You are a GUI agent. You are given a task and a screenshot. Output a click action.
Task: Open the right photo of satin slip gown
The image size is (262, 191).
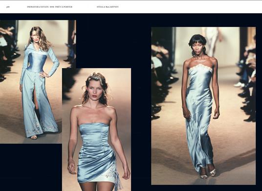coord(203,106)
